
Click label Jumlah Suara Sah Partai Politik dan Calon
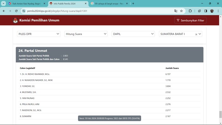39,59
